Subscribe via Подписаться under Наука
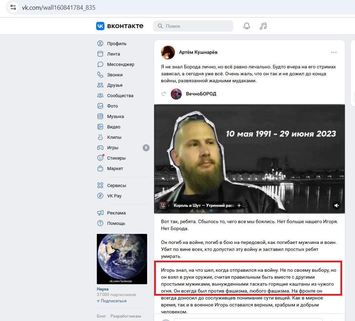Screen dimensions: 355x321 coord(112,301)
